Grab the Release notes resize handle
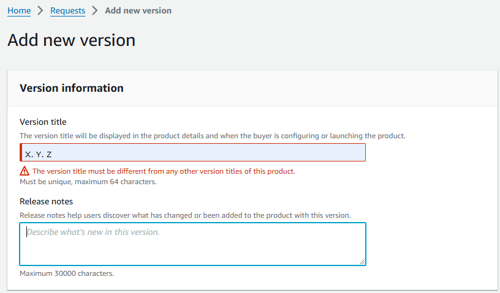This screenshot has height=293, width=500. pos(362,262)
